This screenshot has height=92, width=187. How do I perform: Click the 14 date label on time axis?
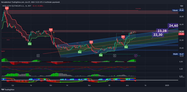coord(67,85)
